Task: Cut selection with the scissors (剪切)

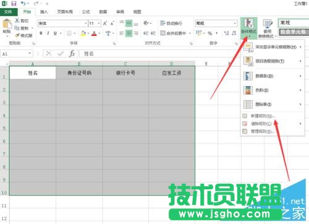Action: pyautogui.click(x=22, y=20)
